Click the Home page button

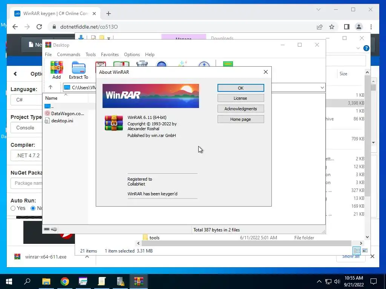click(x=240, y=119)
